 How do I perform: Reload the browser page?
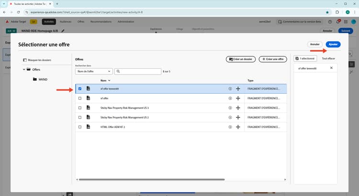point(18,12)
